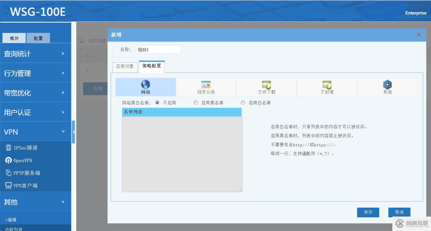Click the 名称 input field
Image resolution: width=431 pixels, height=231 pixels.
tap(159, 50)
